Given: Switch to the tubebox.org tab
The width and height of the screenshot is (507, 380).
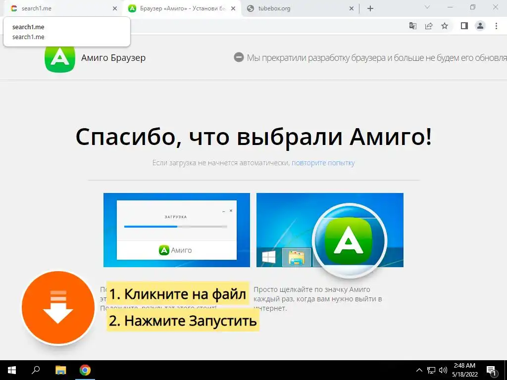Looking at the screenshot, I should (x=300, y=8).
